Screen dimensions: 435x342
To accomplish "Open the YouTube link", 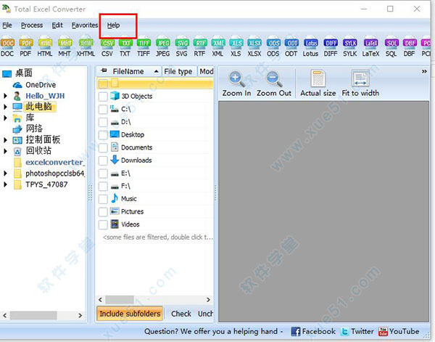I will coord(399,331).
